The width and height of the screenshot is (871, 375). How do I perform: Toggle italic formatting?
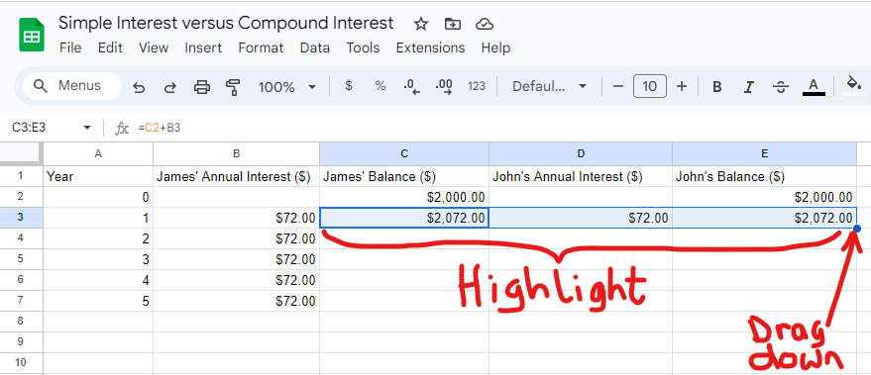749,86
